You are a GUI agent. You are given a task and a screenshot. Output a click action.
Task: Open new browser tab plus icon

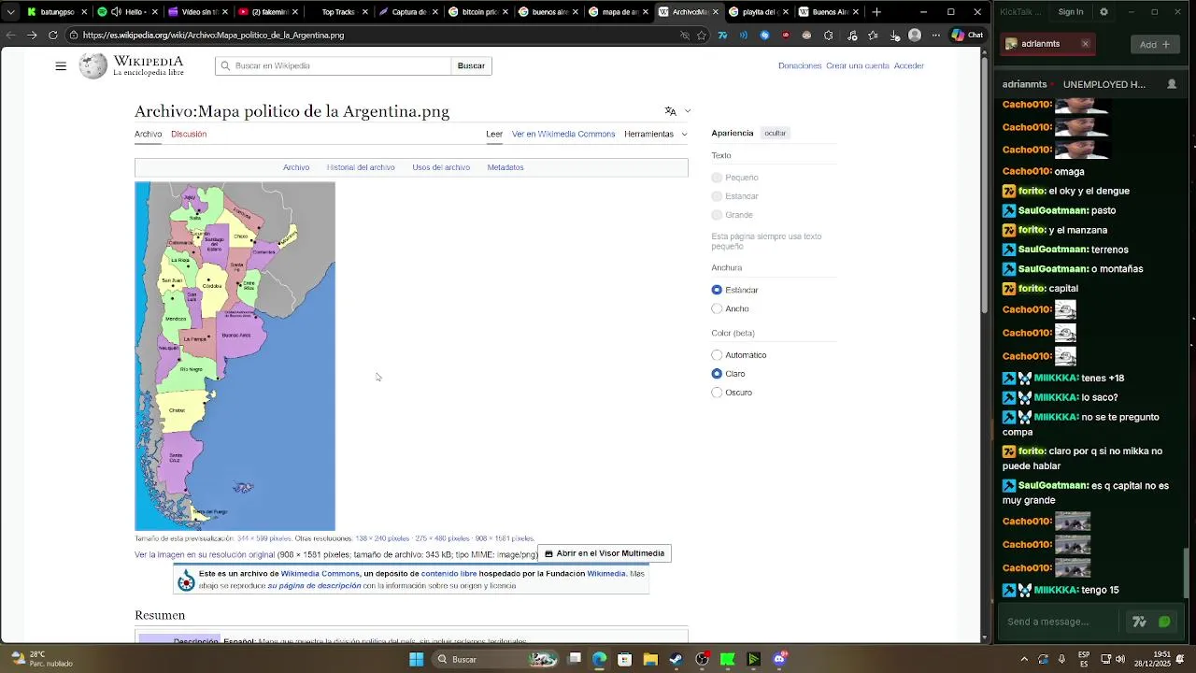click(x=876, y=12)
